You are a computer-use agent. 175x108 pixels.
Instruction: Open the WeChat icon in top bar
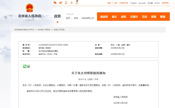[x=55, y=3]
